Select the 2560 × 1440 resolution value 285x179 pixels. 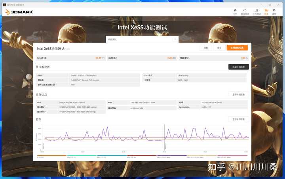tap(182, 80)
